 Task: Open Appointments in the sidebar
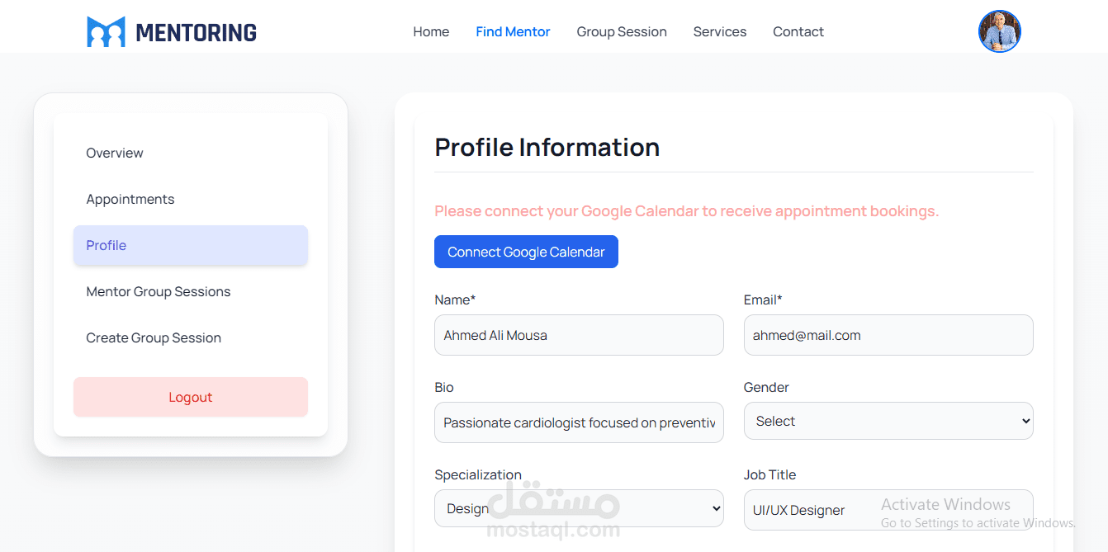pos(130,199)
